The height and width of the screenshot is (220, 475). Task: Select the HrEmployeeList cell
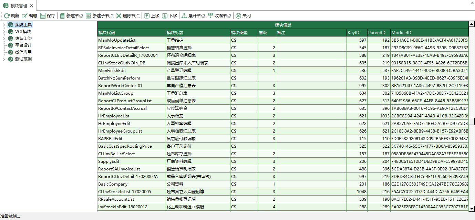(132, 116)
